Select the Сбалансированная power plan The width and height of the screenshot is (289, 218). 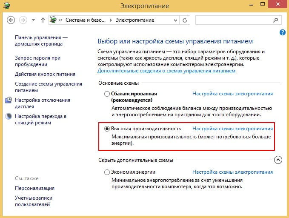click(x=107, y=94)
